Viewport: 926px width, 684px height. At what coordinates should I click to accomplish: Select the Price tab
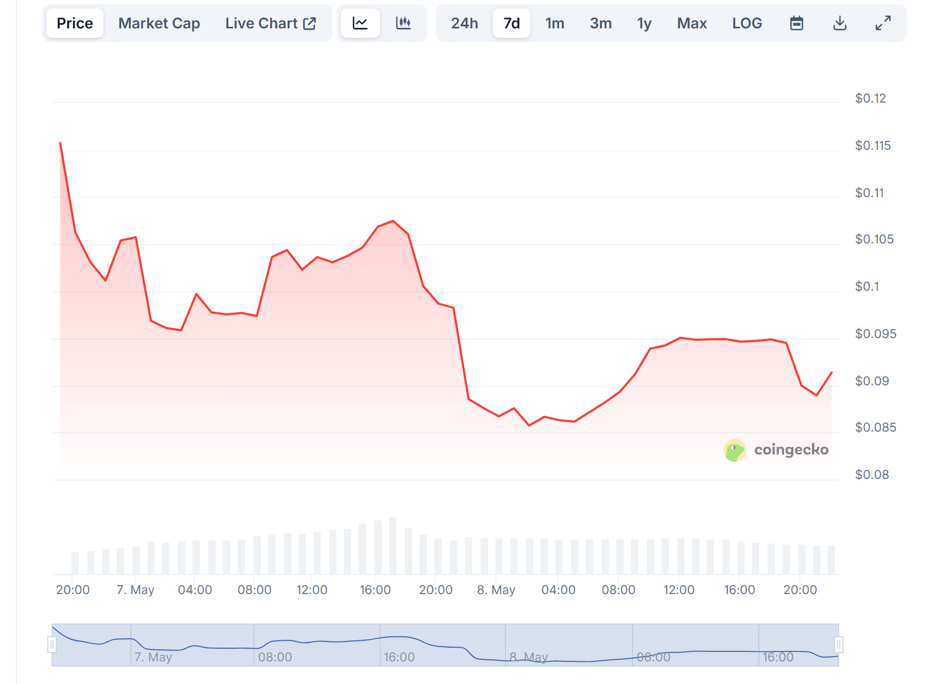tap(75, 23)
